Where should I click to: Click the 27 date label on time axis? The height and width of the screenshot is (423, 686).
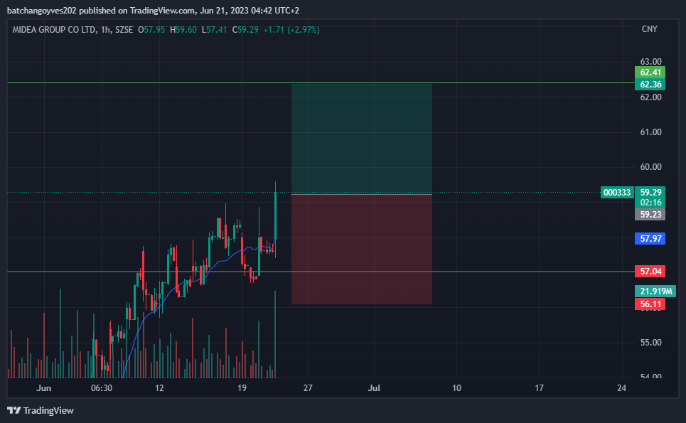click(x=308, y=388)
